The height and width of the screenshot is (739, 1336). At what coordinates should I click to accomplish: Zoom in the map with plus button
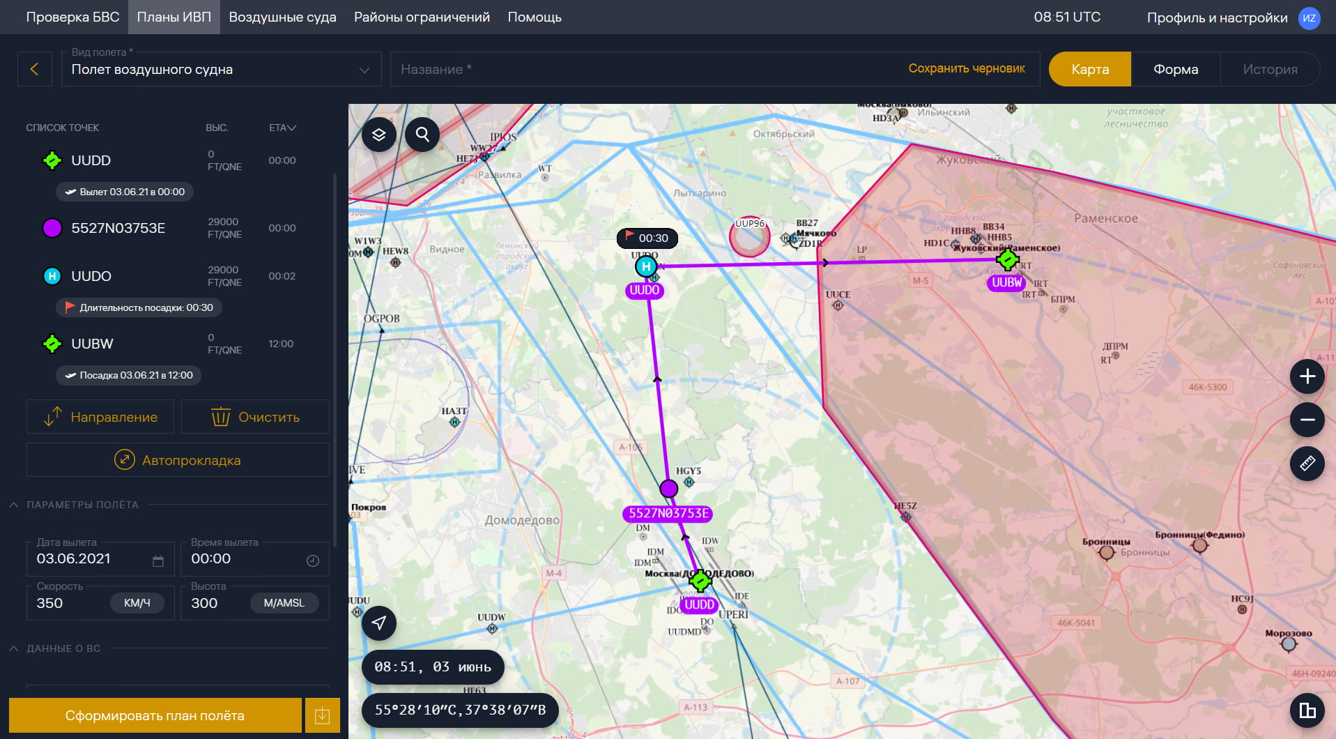(x=1307, y=376)
